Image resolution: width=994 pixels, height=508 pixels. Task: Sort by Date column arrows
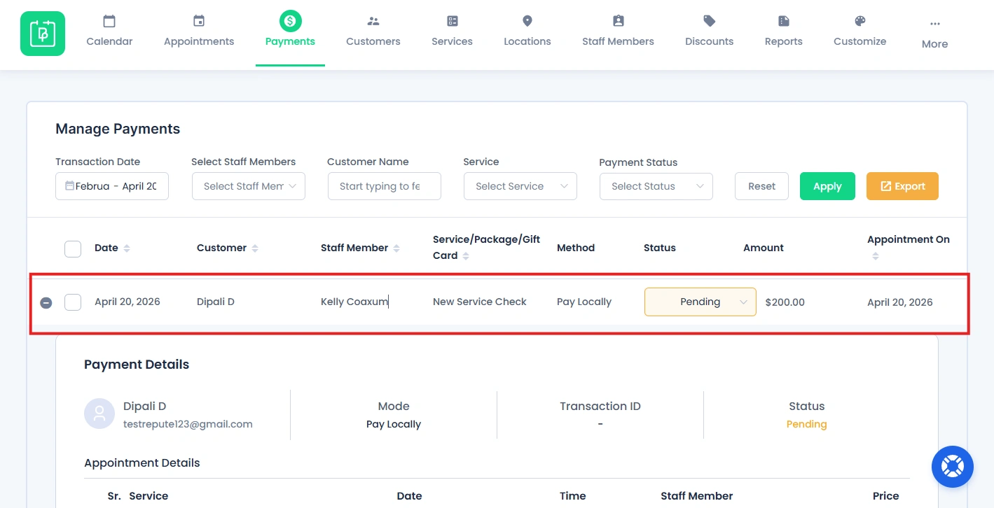(127, 248)
